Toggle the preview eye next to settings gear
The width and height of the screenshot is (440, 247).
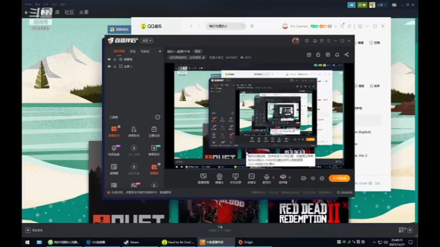(x=312, y=178)
